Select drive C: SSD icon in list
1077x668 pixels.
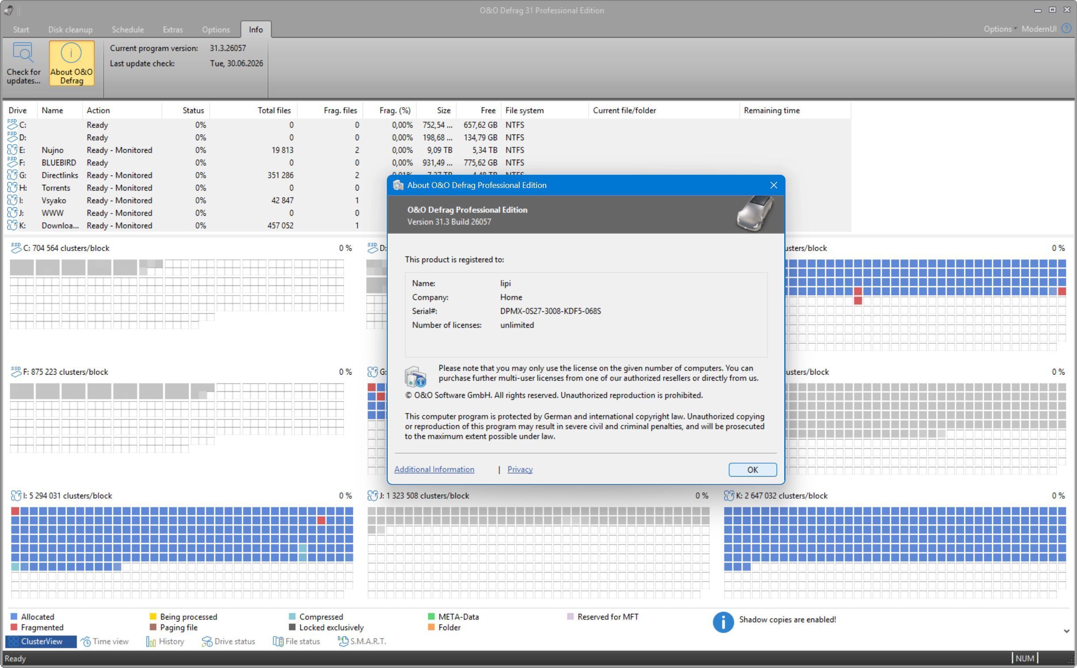12,125
